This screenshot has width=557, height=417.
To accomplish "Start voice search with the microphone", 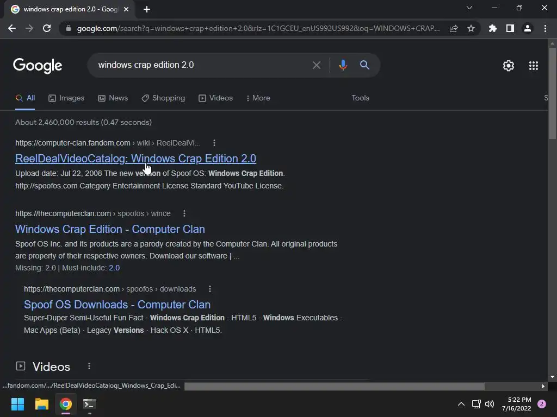I will [343, 65].
